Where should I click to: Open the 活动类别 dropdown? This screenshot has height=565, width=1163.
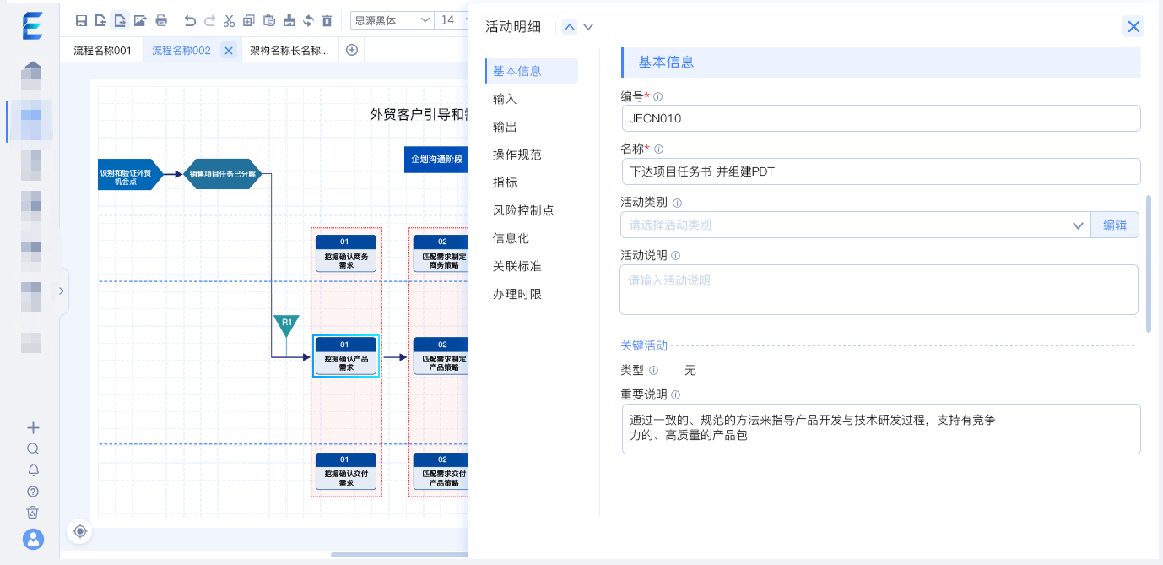[854, 225]
